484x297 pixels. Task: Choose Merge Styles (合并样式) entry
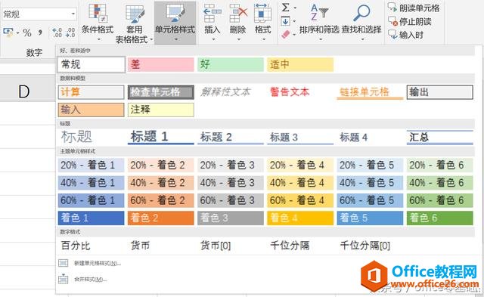pyautogui.click(x=90, y=279)
